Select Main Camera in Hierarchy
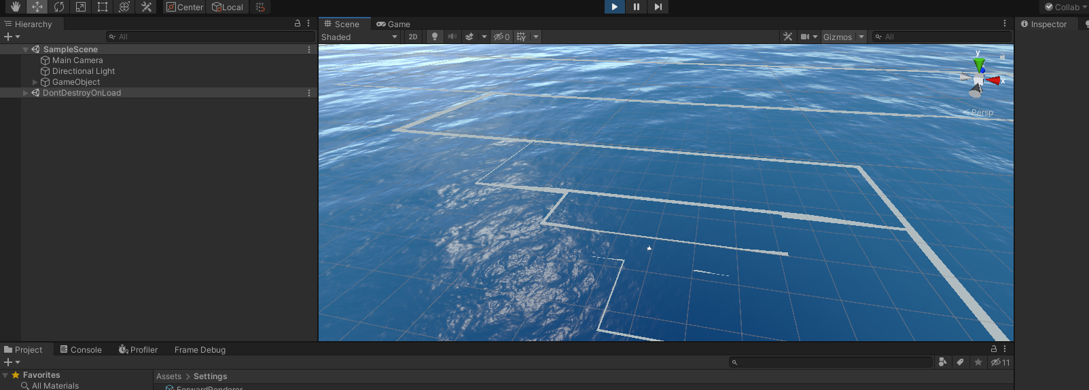 click(x=77, y=60)
